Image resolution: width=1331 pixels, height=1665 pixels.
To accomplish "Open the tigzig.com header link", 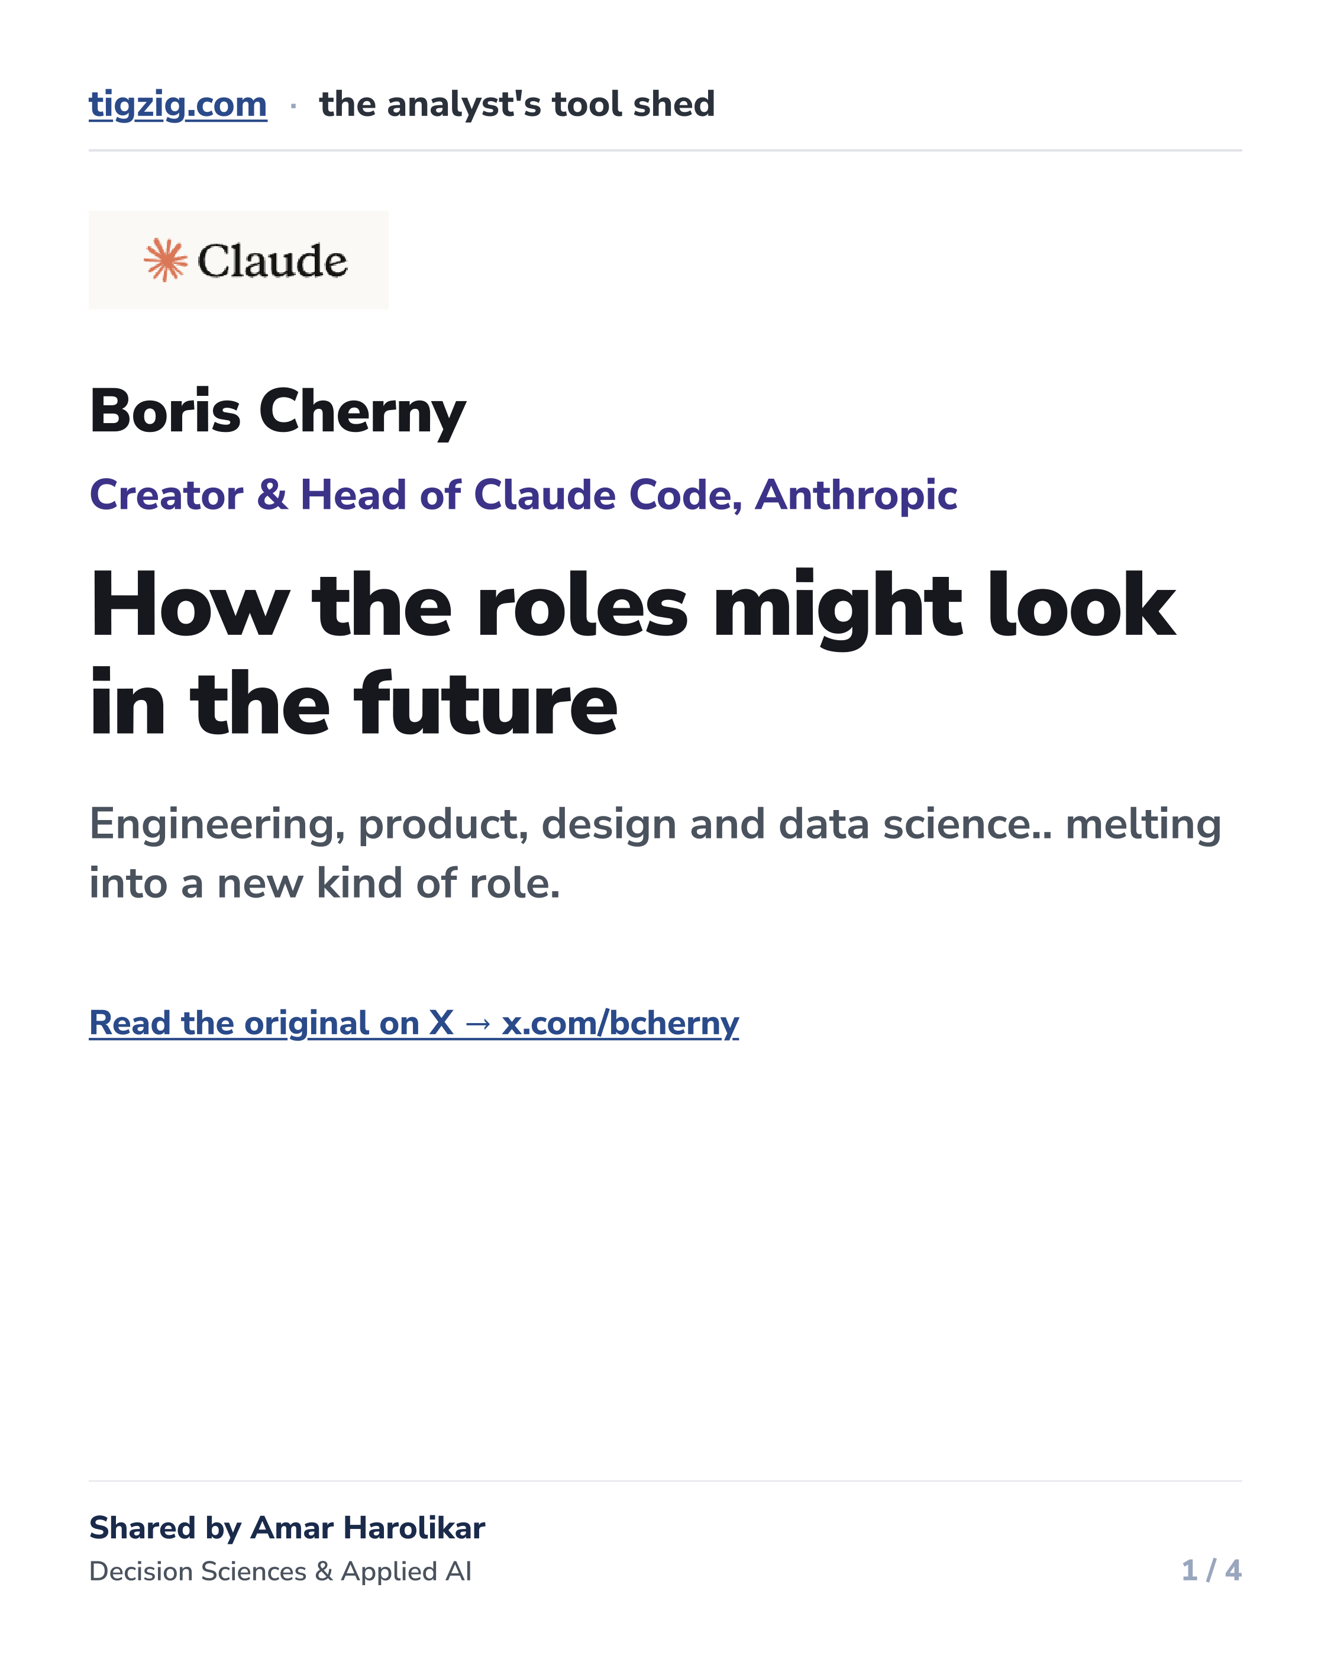I will [177, 105].
